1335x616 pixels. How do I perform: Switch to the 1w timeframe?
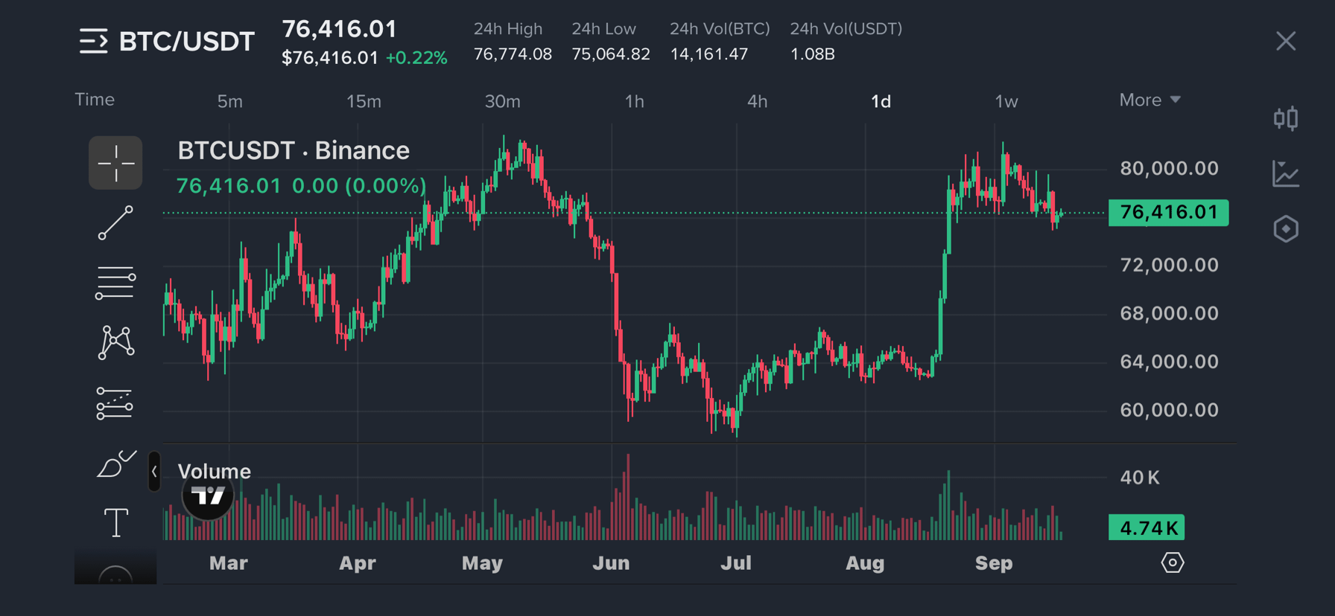tap(1006, 101)
